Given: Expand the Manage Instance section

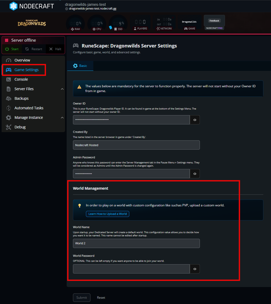Looking at the screenshot, I should pyautogui.click(x=62, y=117).
